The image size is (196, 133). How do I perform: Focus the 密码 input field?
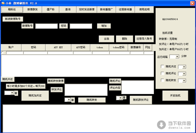(x=81, y=26)
